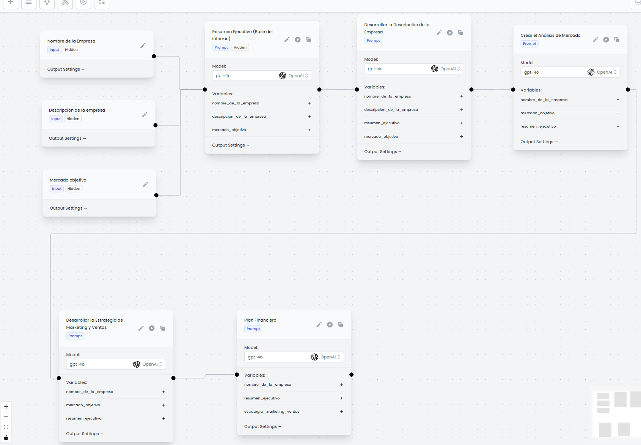
Task: Click the add-node plus button in toolbar
Action: [11, 3]
